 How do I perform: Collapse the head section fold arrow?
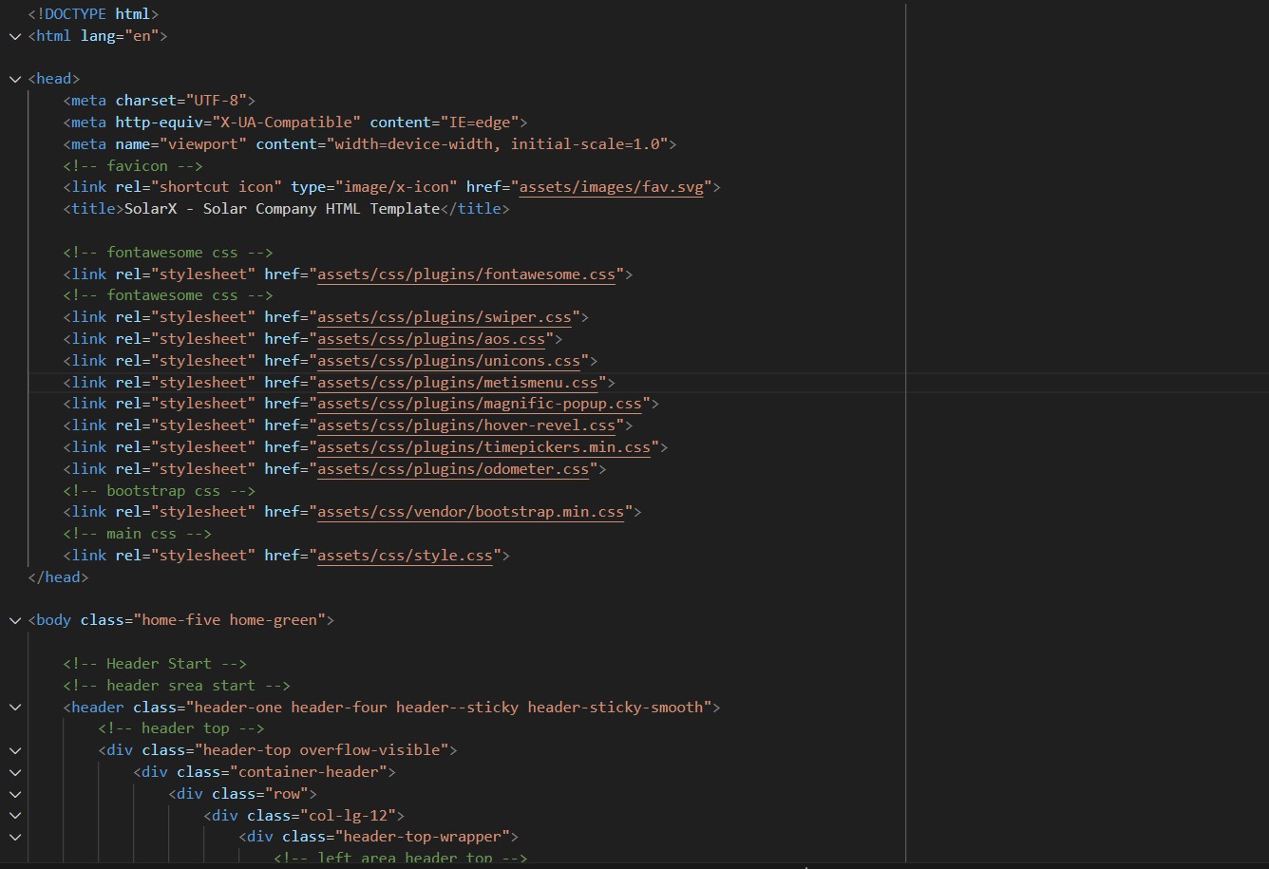coord(14,79)
